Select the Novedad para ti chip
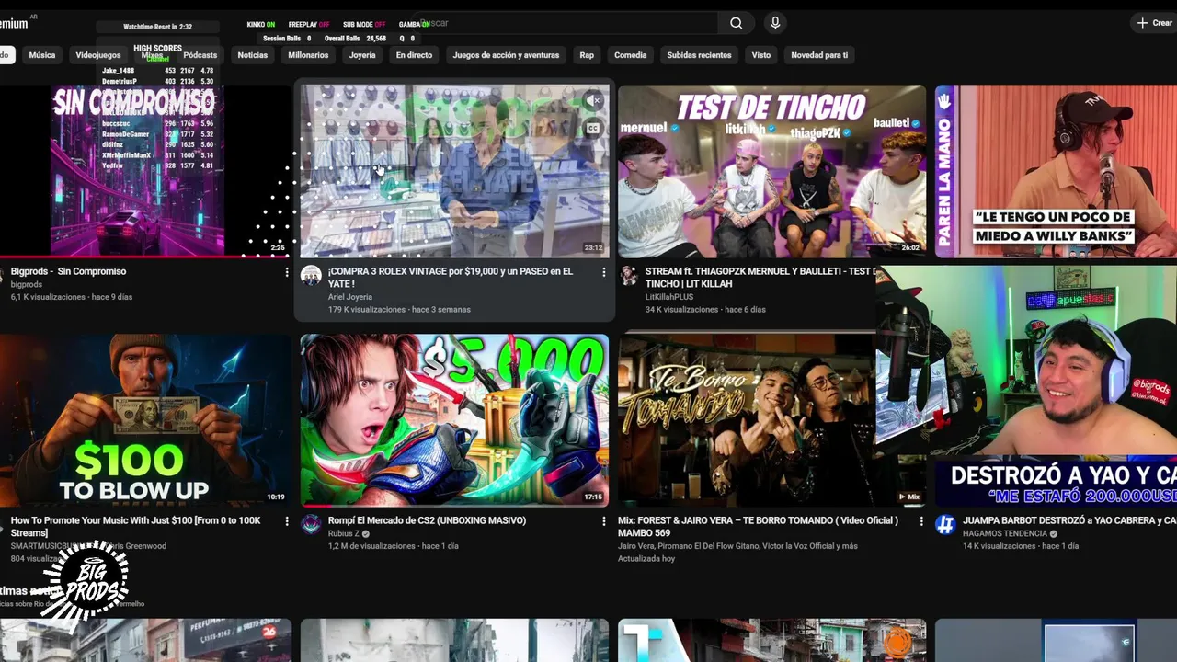 point(819,55)
